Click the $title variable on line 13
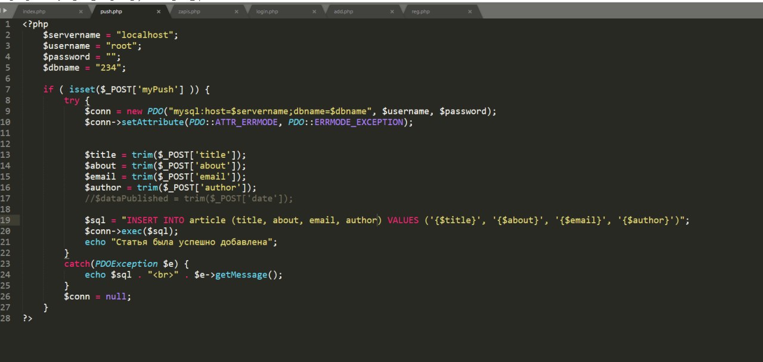The width and height of the screenshot is (763, 362). pyautogui.click(x=100, y=155)
